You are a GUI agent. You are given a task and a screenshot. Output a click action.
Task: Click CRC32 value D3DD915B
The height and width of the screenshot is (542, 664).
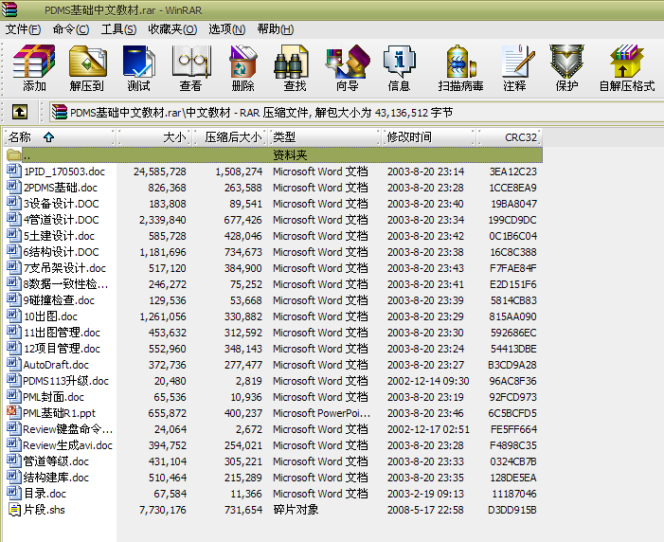pyautogui.click(x=512, y=510)
